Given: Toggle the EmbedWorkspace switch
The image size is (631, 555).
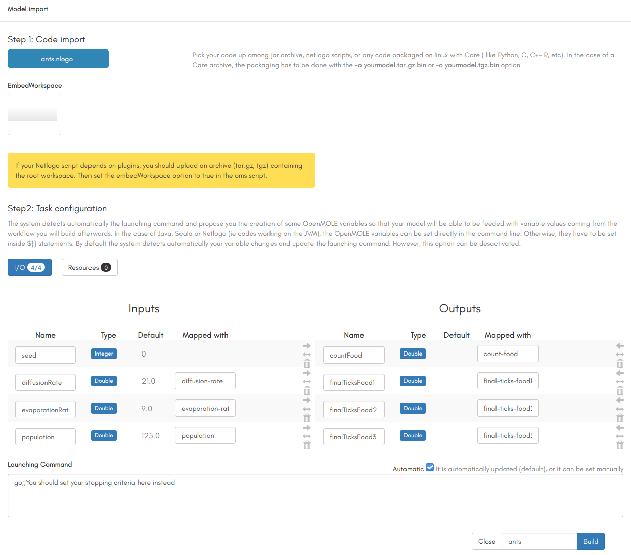Looking at the screenshot, I should [x=34, y=114].
